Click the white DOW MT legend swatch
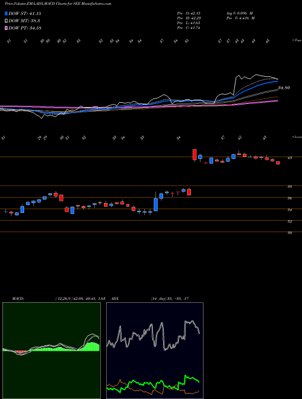 [6, 21]
